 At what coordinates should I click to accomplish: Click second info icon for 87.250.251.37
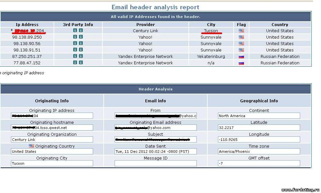(x=81, y=56)
